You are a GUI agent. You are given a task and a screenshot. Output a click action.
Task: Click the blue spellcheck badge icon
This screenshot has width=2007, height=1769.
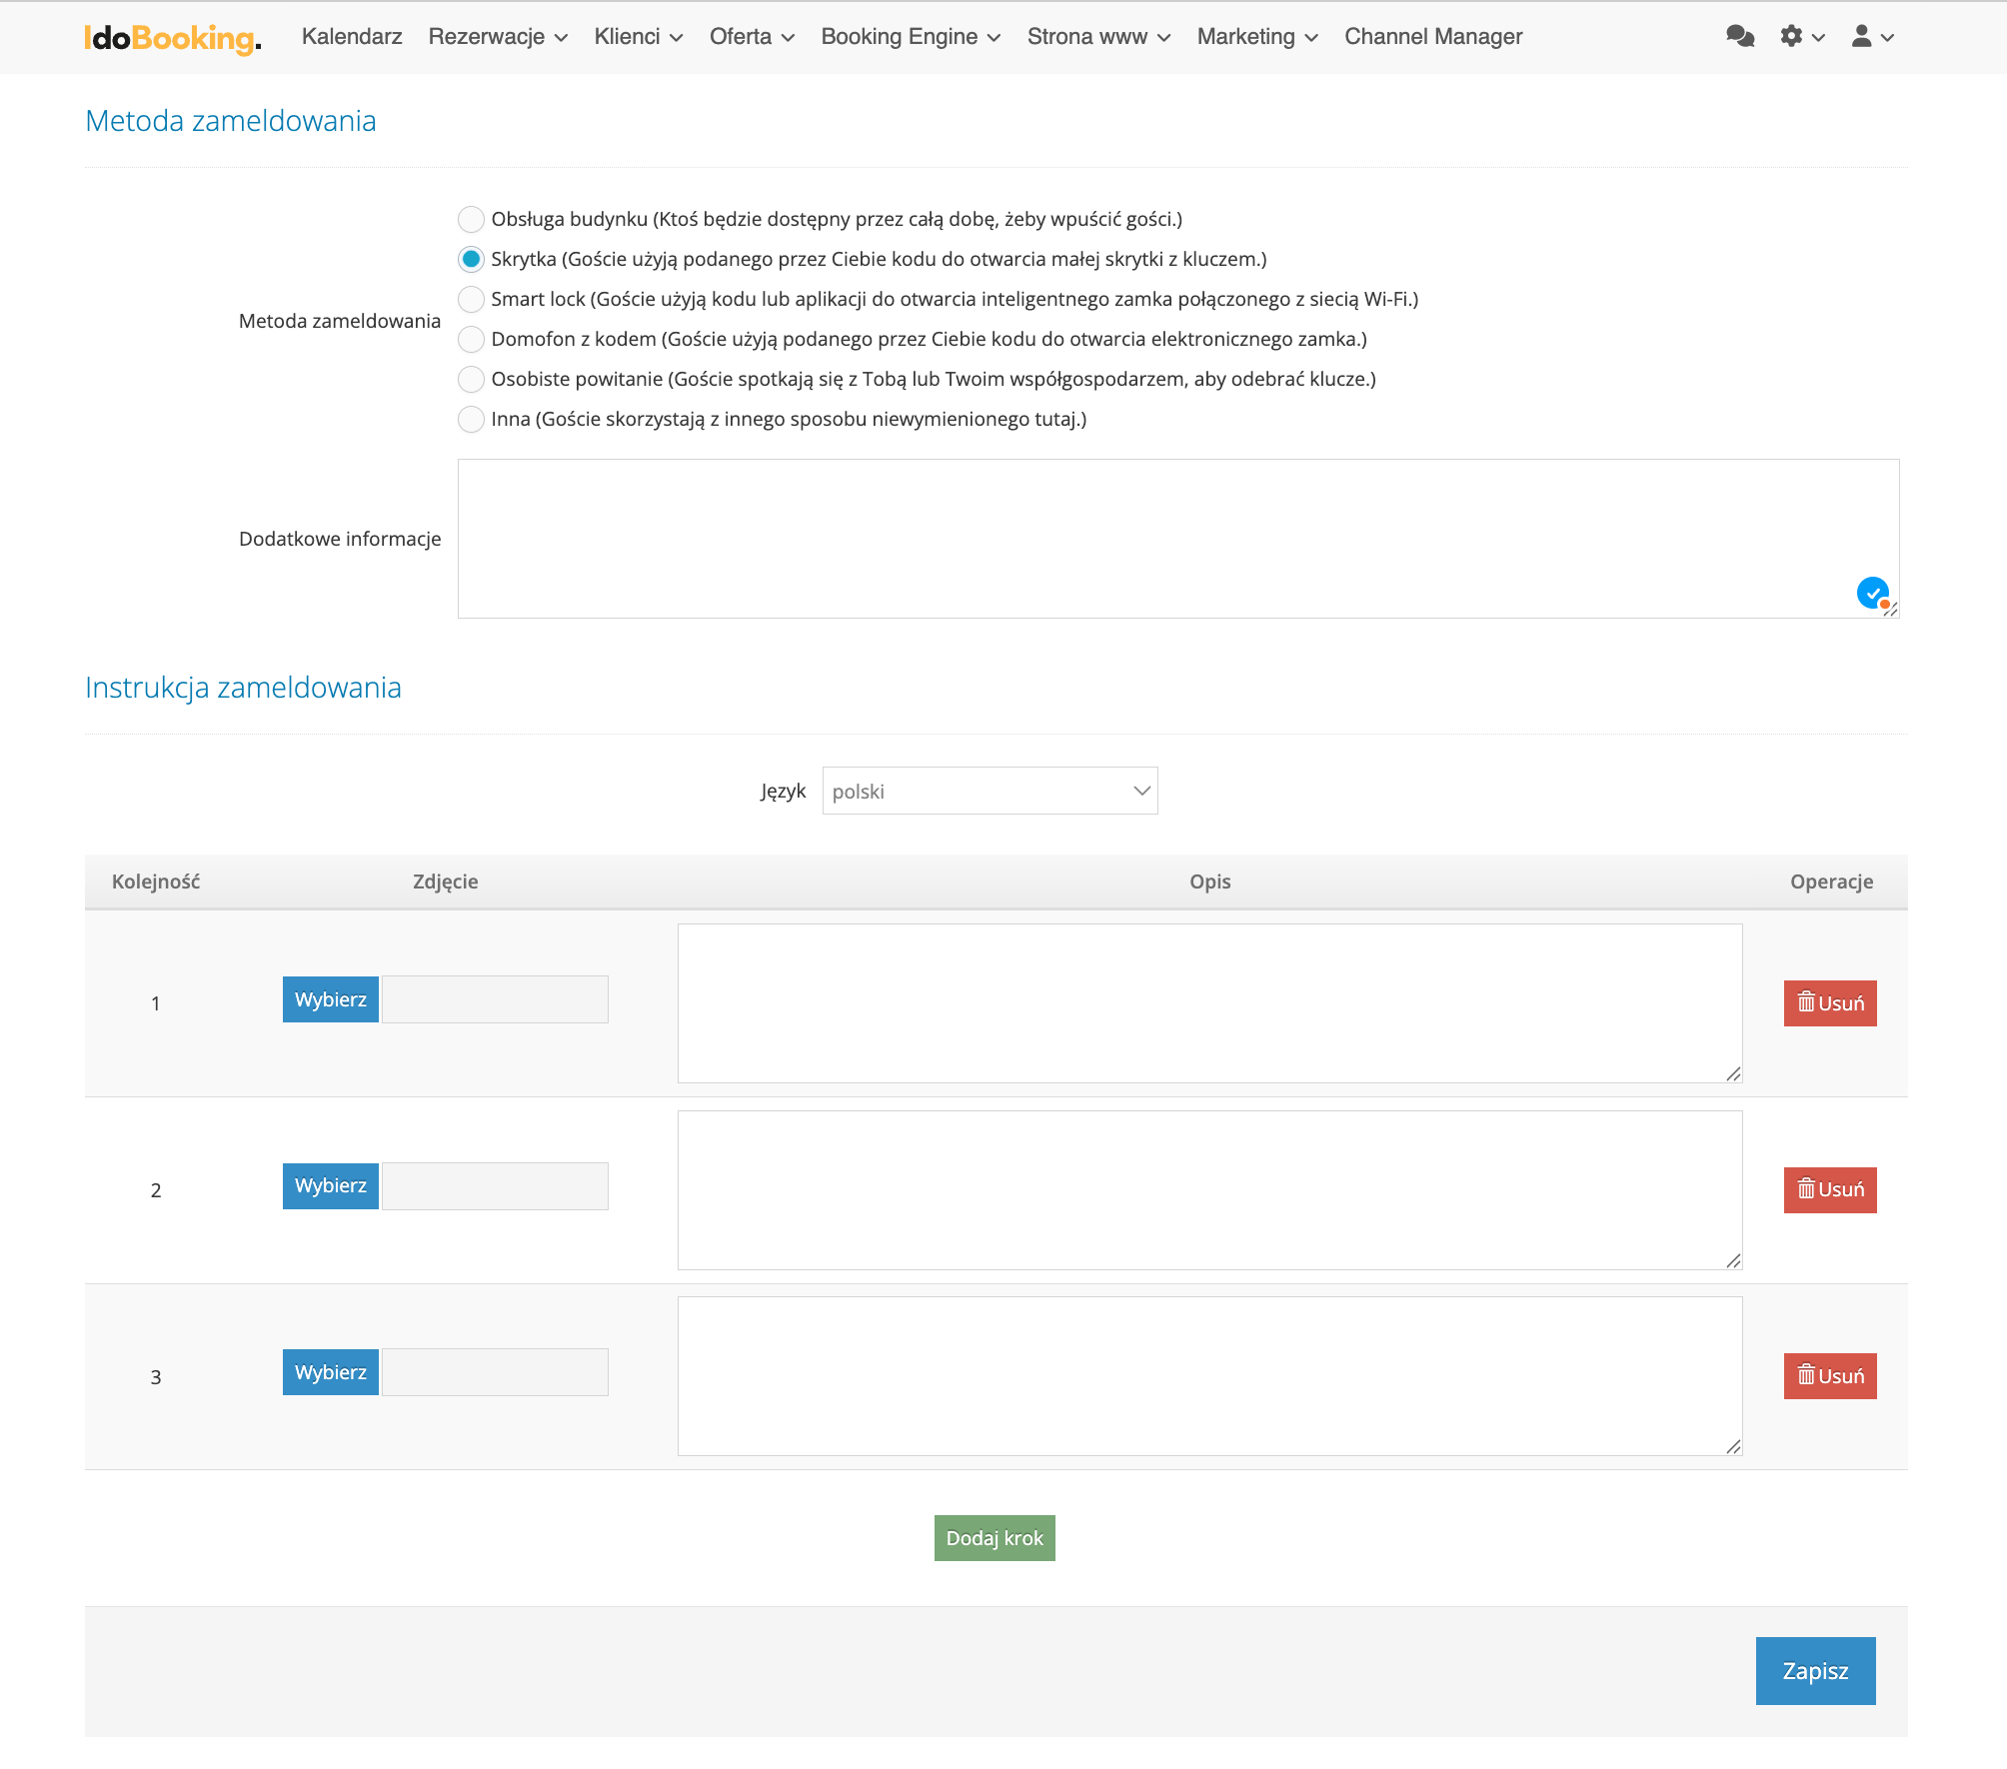(x=1872, y=593)
